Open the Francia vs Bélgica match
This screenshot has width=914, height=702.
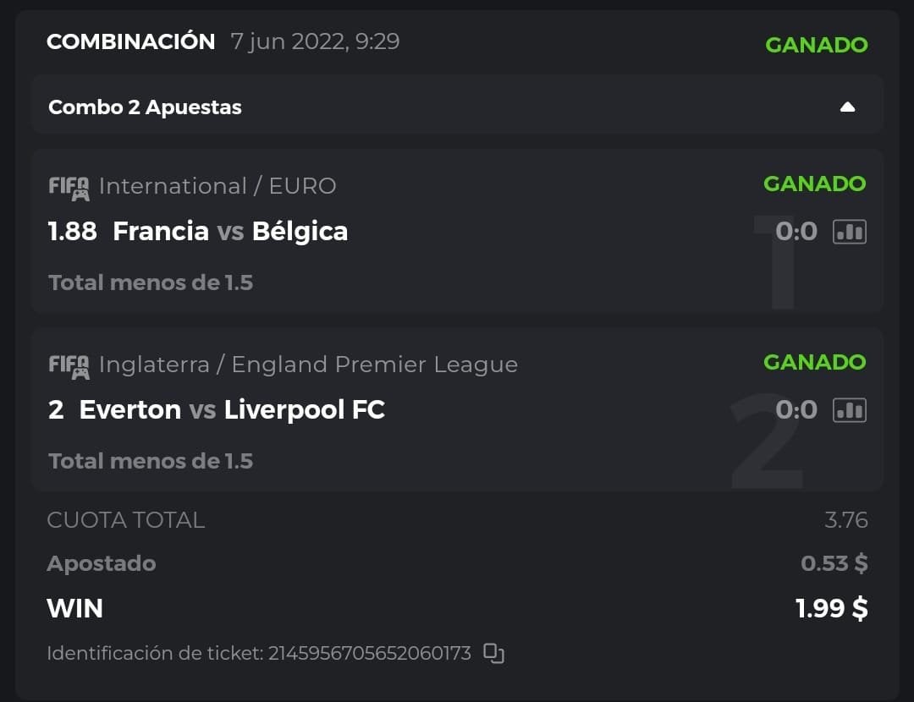229,232
